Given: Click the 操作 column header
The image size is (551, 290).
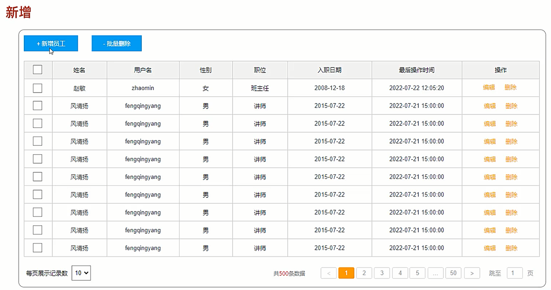Looking at the screenshot, I should 501,70.
